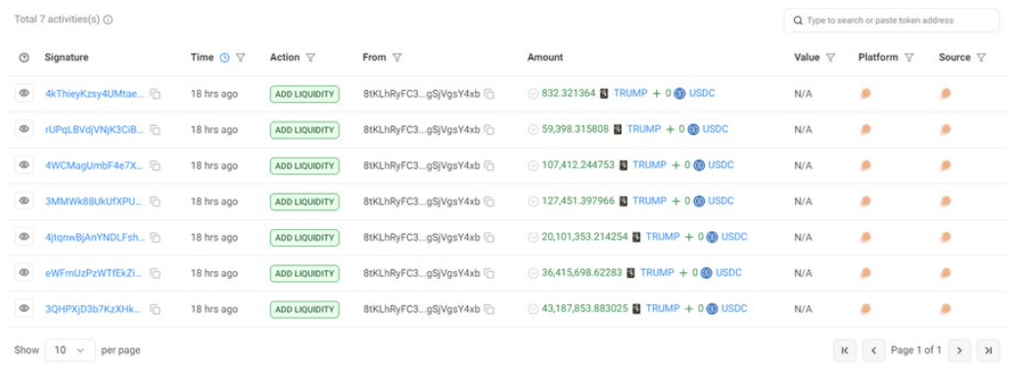The height and width of the screenshot is (368, 1018).
Task: Click the Platform icon in 43,187,853.883025 TRUMP row
Action: point(865,308)
